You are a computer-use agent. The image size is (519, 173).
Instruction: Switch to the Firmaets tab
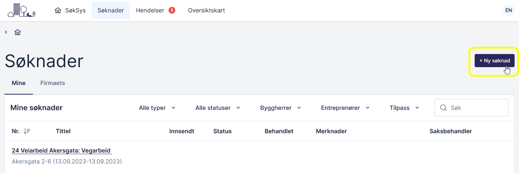52,83
